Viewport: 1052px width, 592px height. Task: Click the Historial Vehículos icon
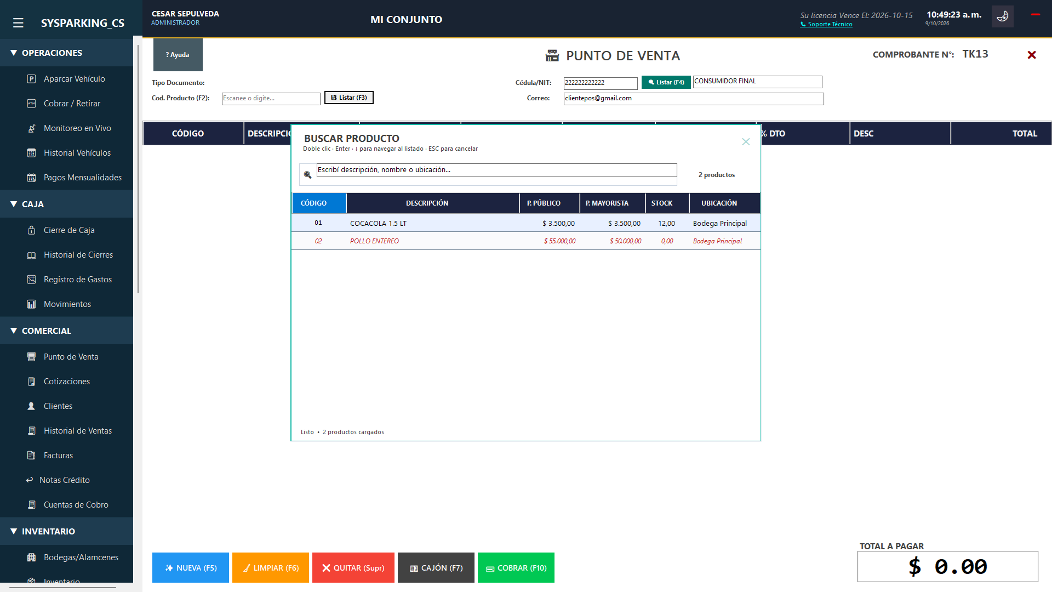coord(32,153)
